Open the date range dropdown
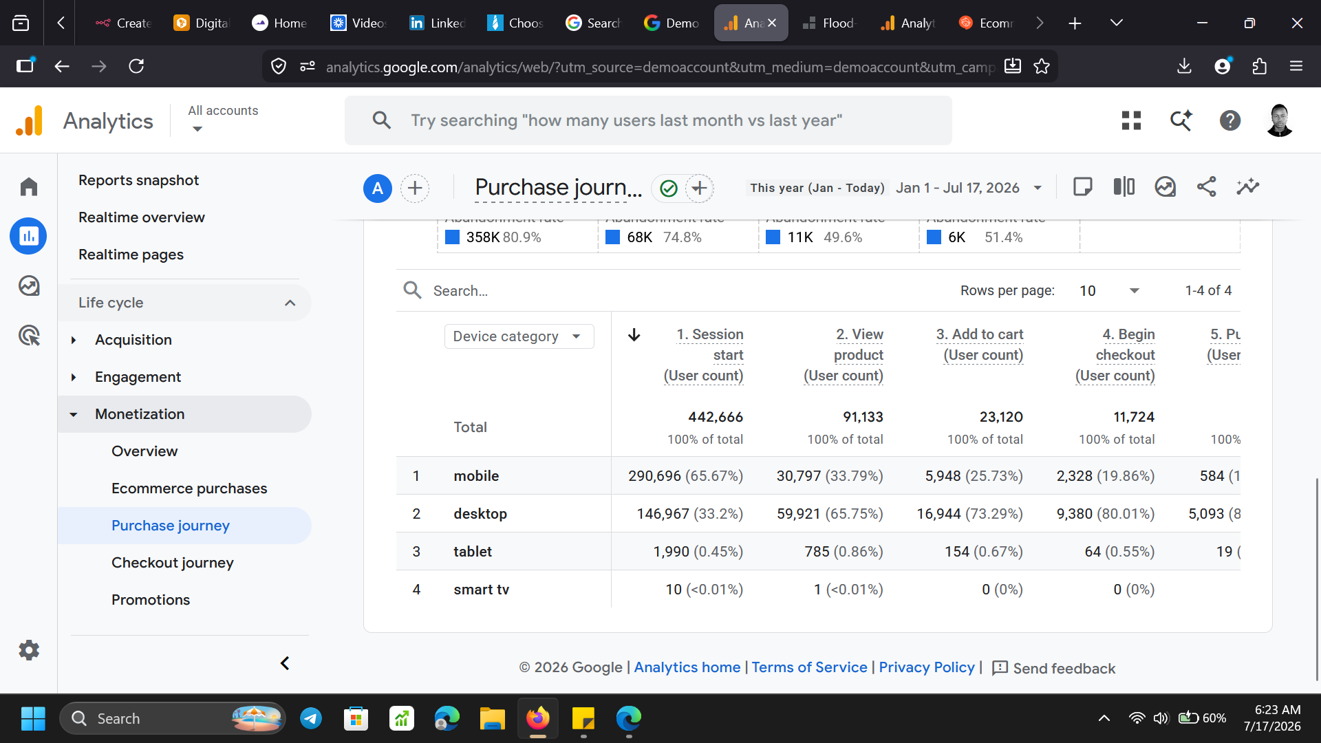The height and width of the screenshot is (743, 1321). pyautogui.click(x=1038, y=188)
